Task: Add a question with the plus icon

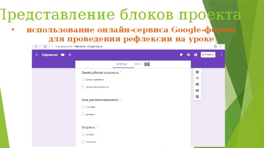Action: click(197, 72)
